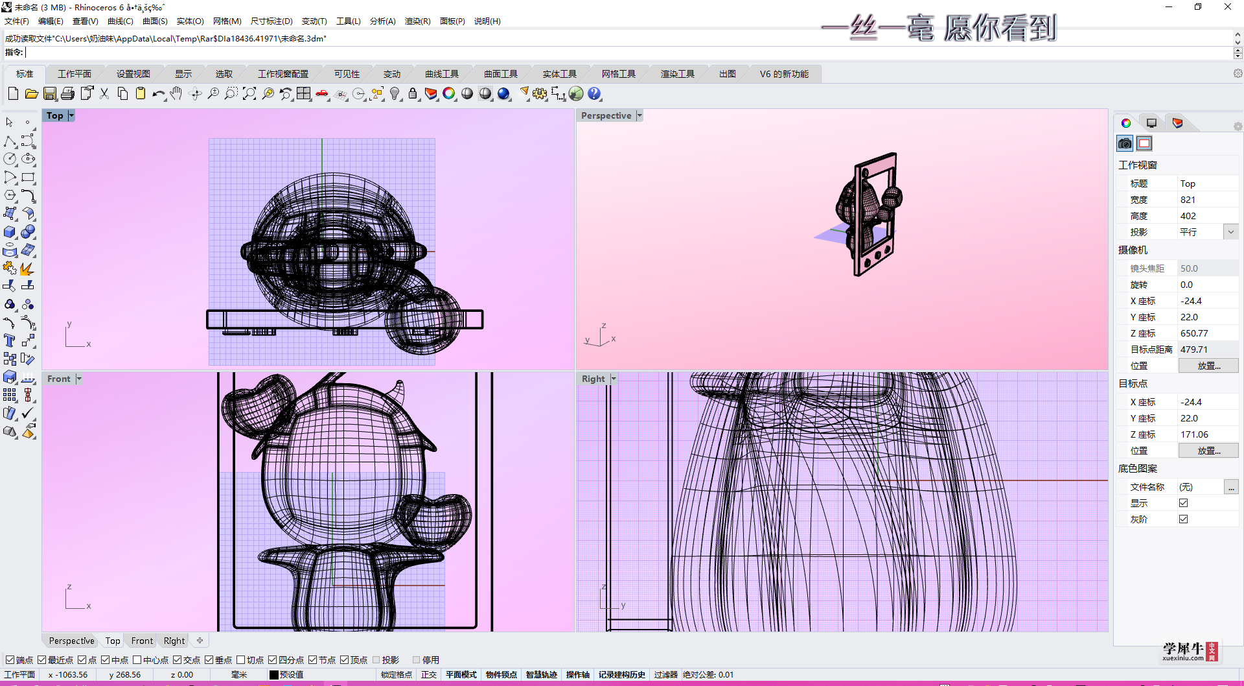Select the Text object T tool
This screenshot has width=1244, height=686.
tap(10, 340)
